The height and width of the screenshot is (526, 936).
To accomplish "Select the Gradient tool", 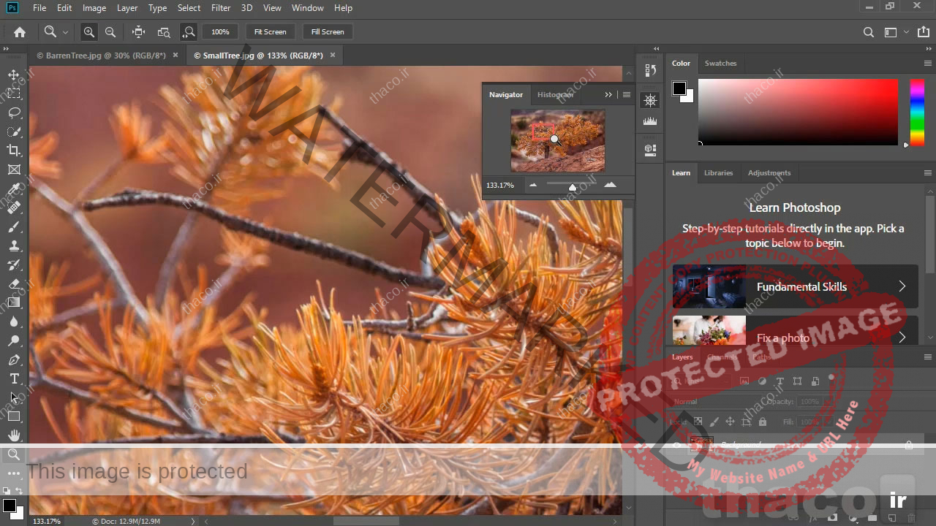I will (x=14, y=303).
